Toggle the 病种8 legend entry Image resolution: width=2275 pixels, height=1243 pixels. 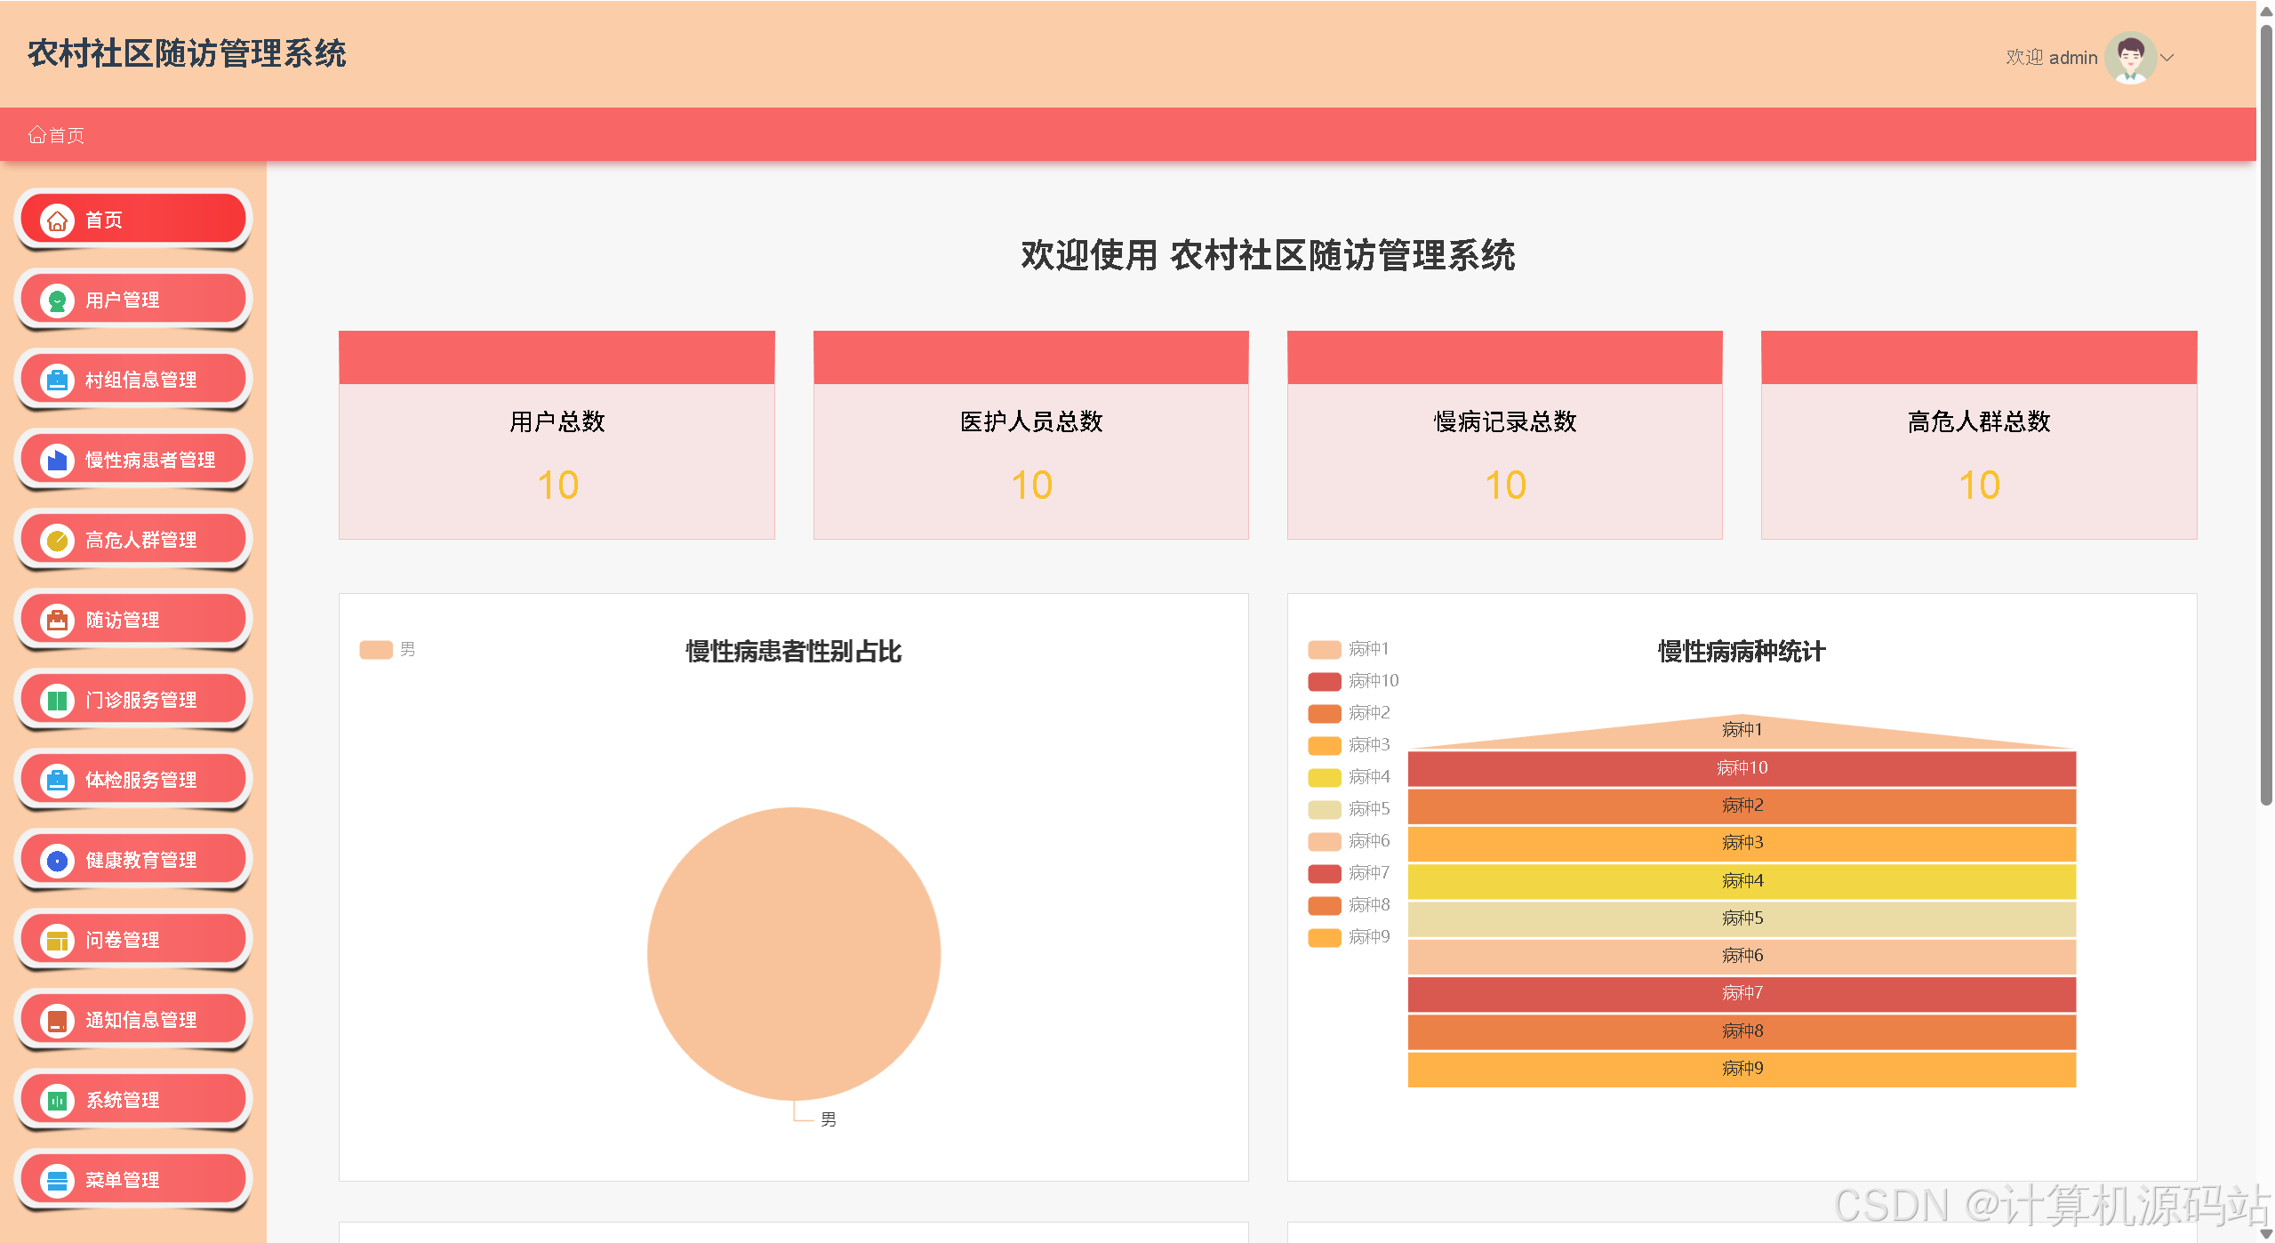pos(1349,905)
